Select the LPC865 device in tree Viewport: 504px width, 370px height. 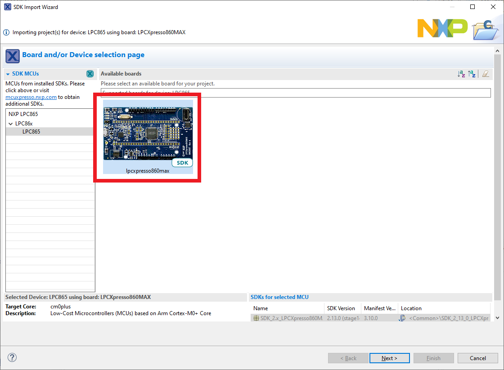pos(31,132)
